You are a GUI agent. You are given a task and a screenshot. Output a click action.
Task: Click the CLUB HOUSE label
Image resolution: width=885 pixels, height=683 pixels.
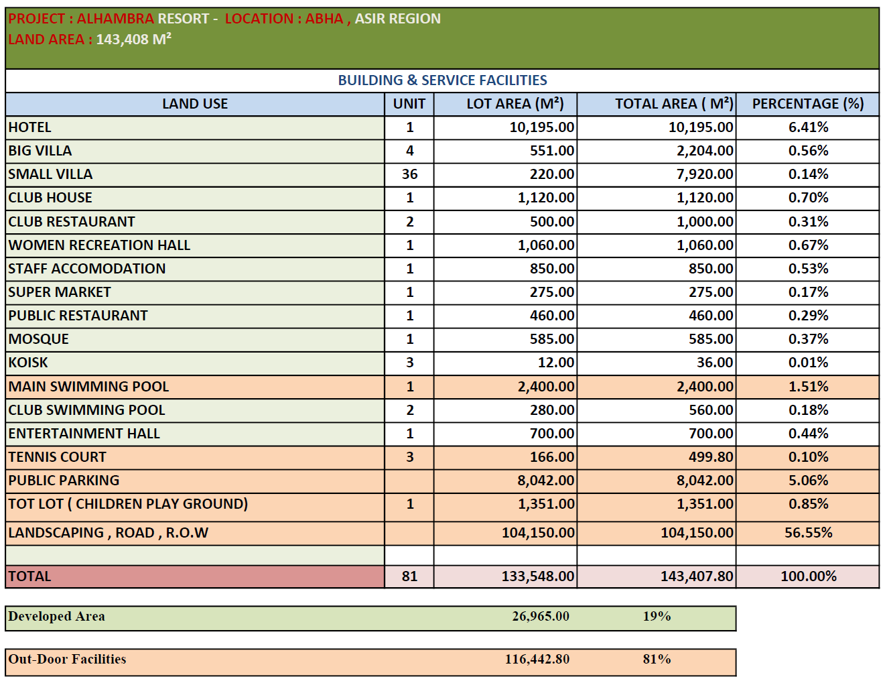pyautogui.click(x=50, y=198)
